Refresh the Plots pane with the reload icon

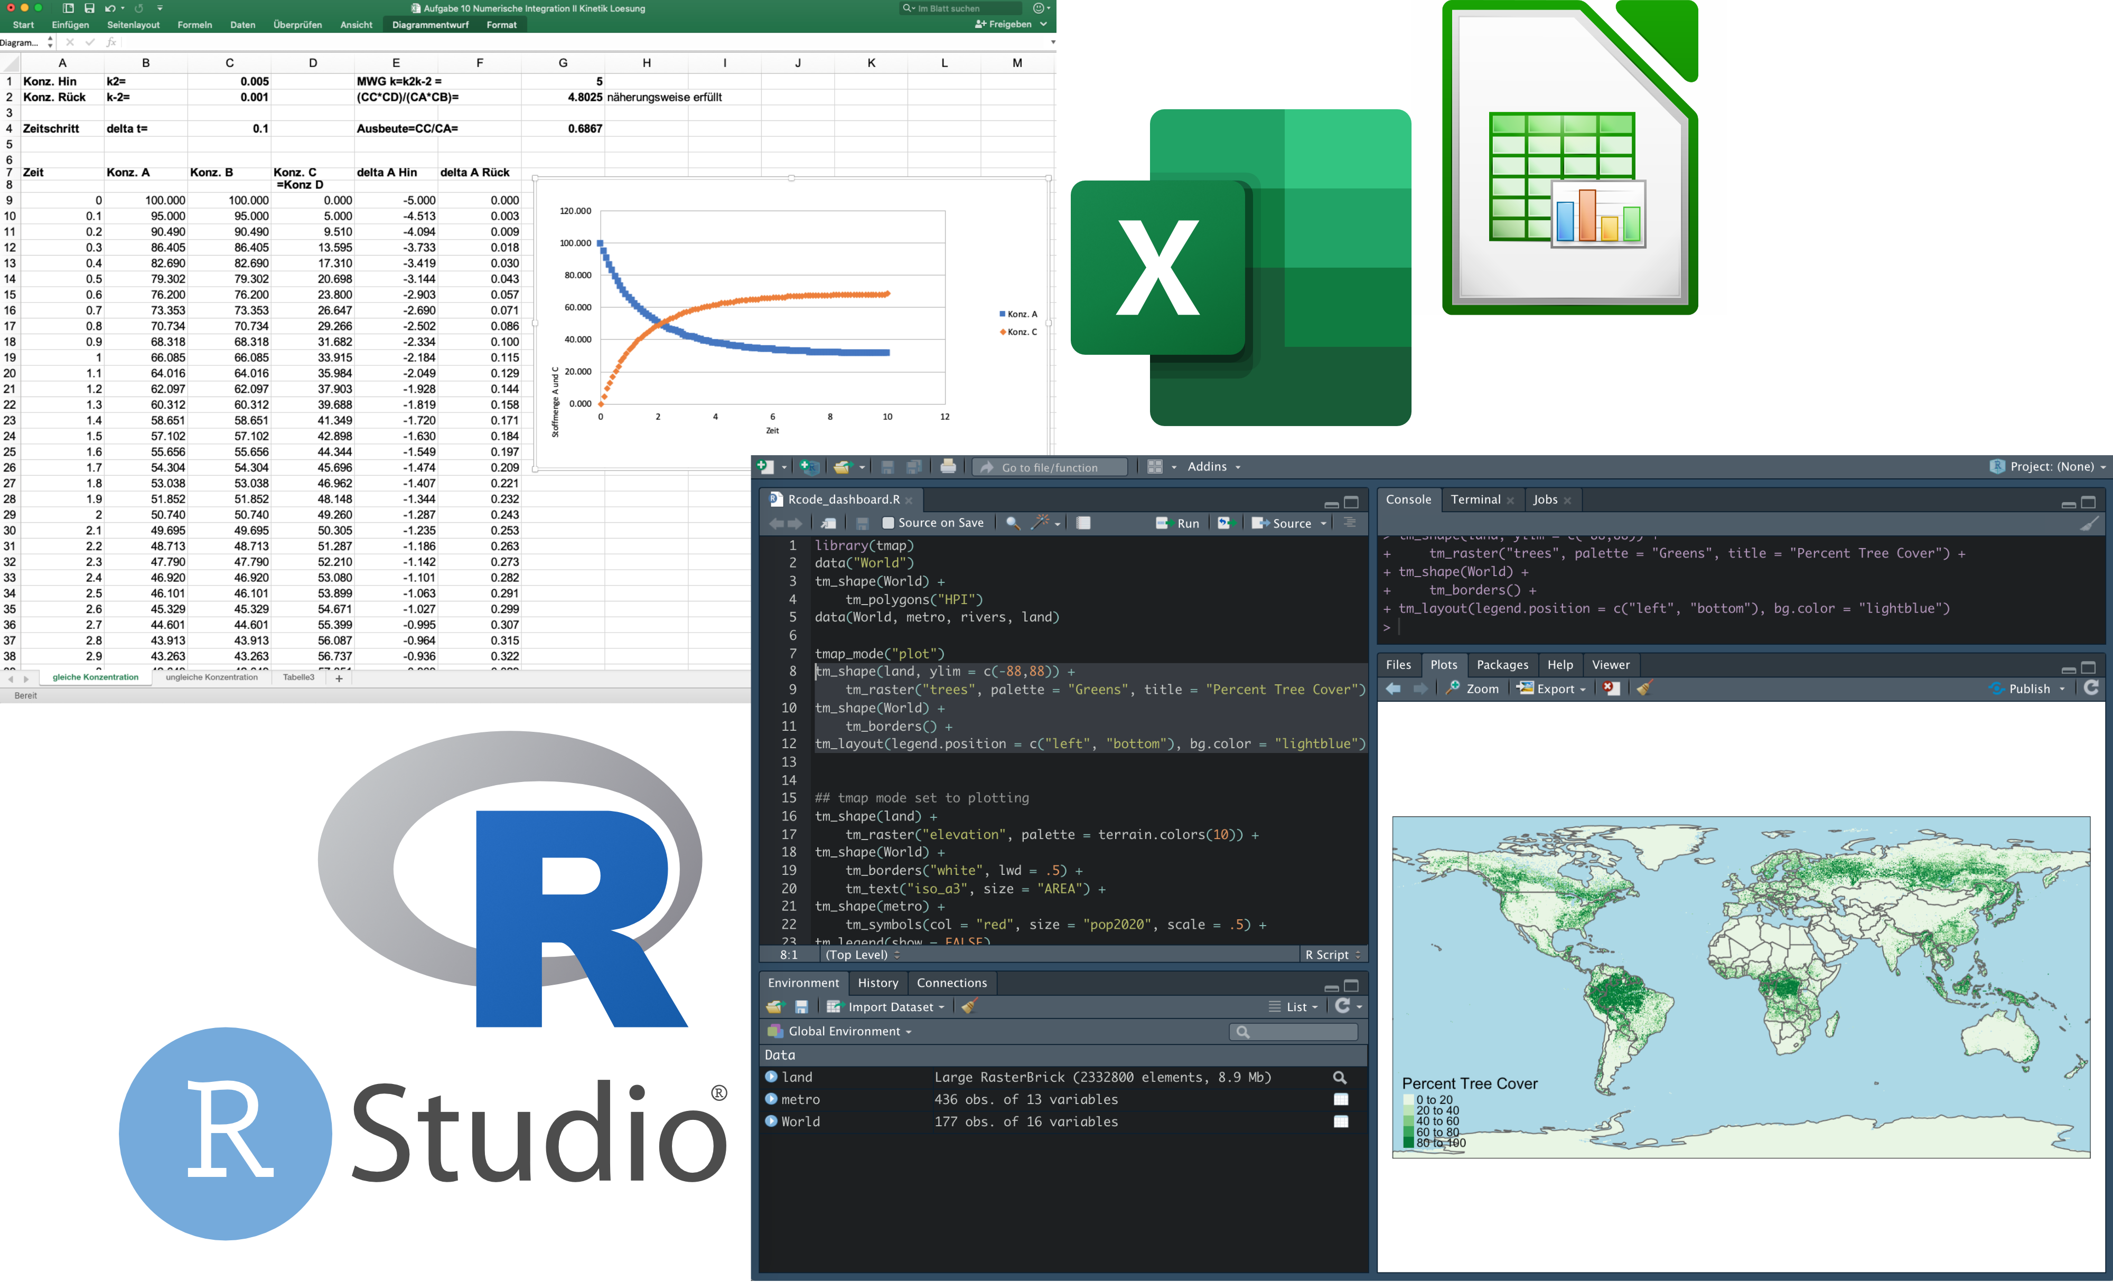tap(2092, 687)
